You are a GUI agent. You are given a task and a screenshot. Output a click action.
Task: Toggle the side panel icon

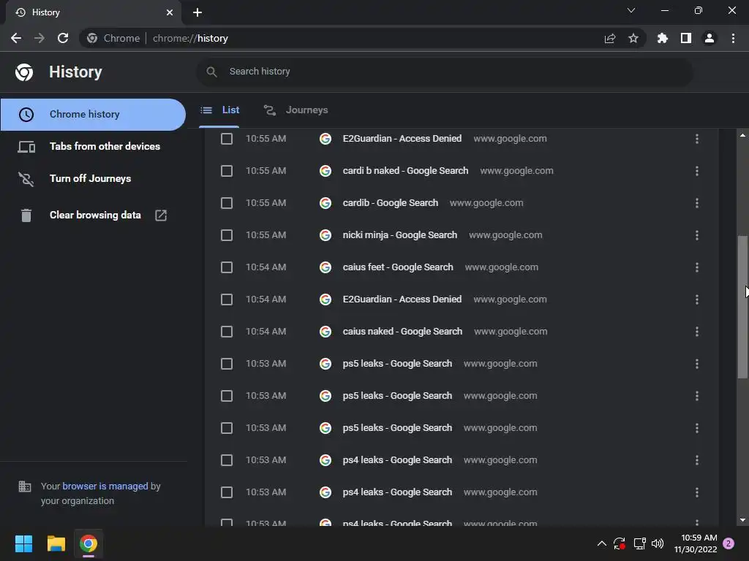(686, 38)
